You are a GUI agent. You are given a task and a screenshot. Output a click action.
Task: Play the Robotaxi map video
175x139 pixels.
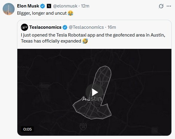tap(94, 92)
